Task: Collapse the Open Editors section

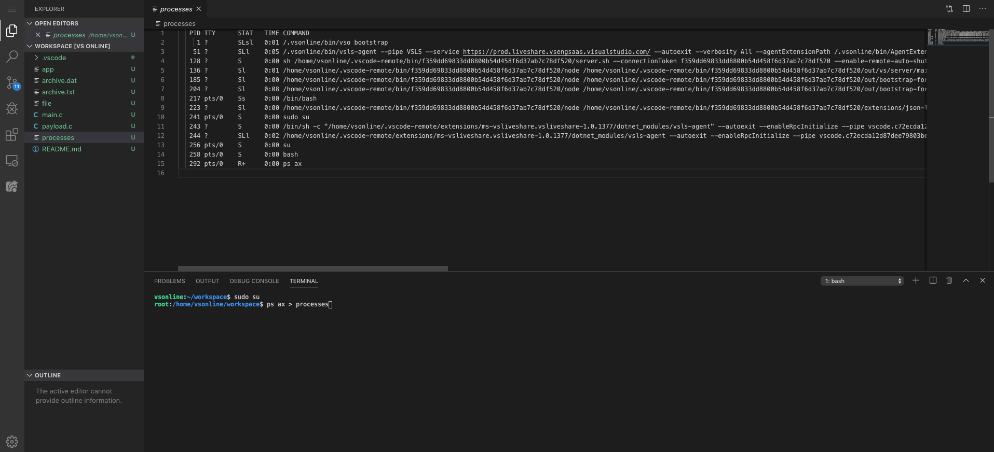Action: 30,23
